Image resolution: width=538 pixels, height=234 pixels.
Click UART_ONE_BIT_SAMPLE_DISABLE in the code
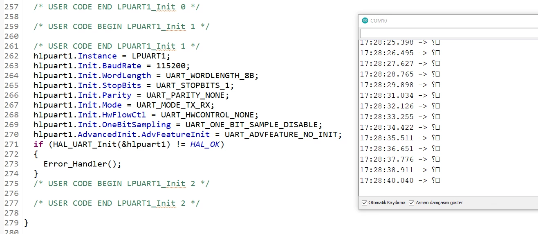252,125
